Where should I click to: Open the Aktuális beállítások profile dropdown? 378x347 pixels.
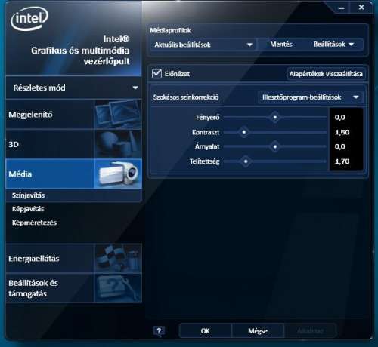tap(203, 45)
